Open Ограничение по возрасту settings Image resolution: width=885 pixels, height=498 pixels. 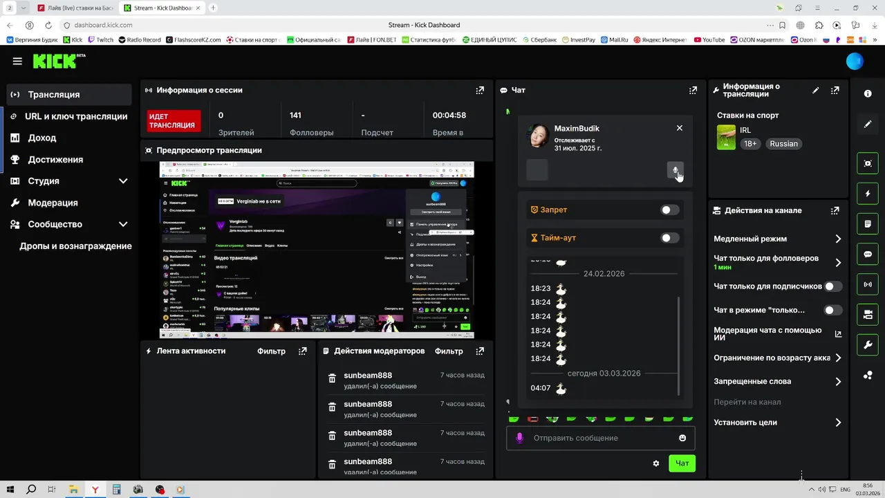click(778, 358)
